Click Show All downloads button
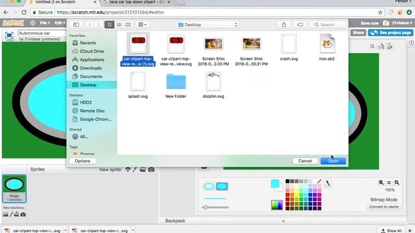The width and height of the screenshot is (415, 233). click(391, 230)
